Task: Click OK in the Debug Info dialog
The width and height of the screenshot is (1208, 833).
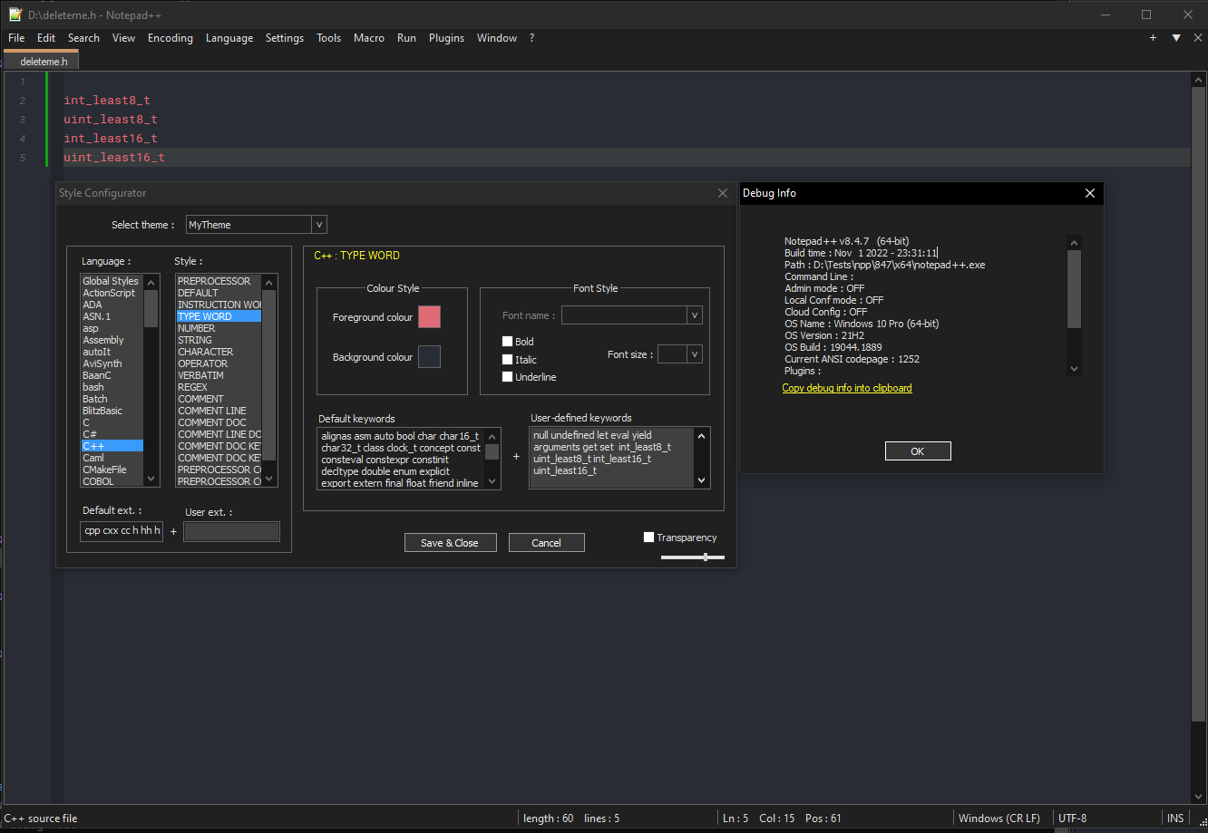Action: (x=918, y=451)
